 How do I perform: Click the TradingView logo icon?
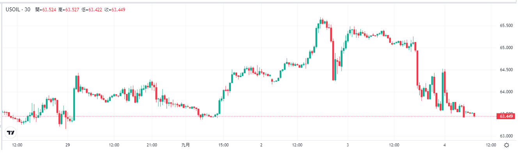(11, 133)
